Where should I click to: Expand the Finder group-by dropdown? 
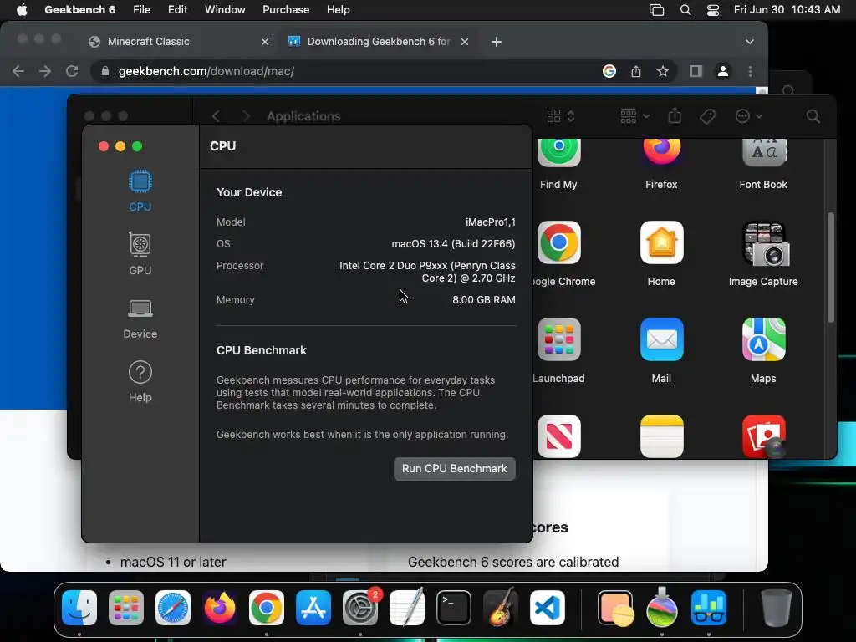pyautogui.click(x=635, y=116)
